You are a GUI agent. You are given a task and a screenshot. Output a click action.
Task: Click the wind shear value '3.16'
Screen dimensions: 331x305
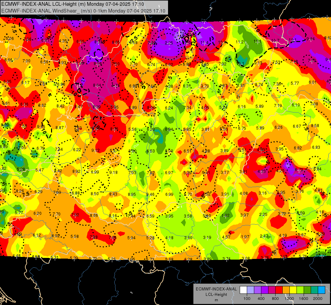[x=263, y=193]
